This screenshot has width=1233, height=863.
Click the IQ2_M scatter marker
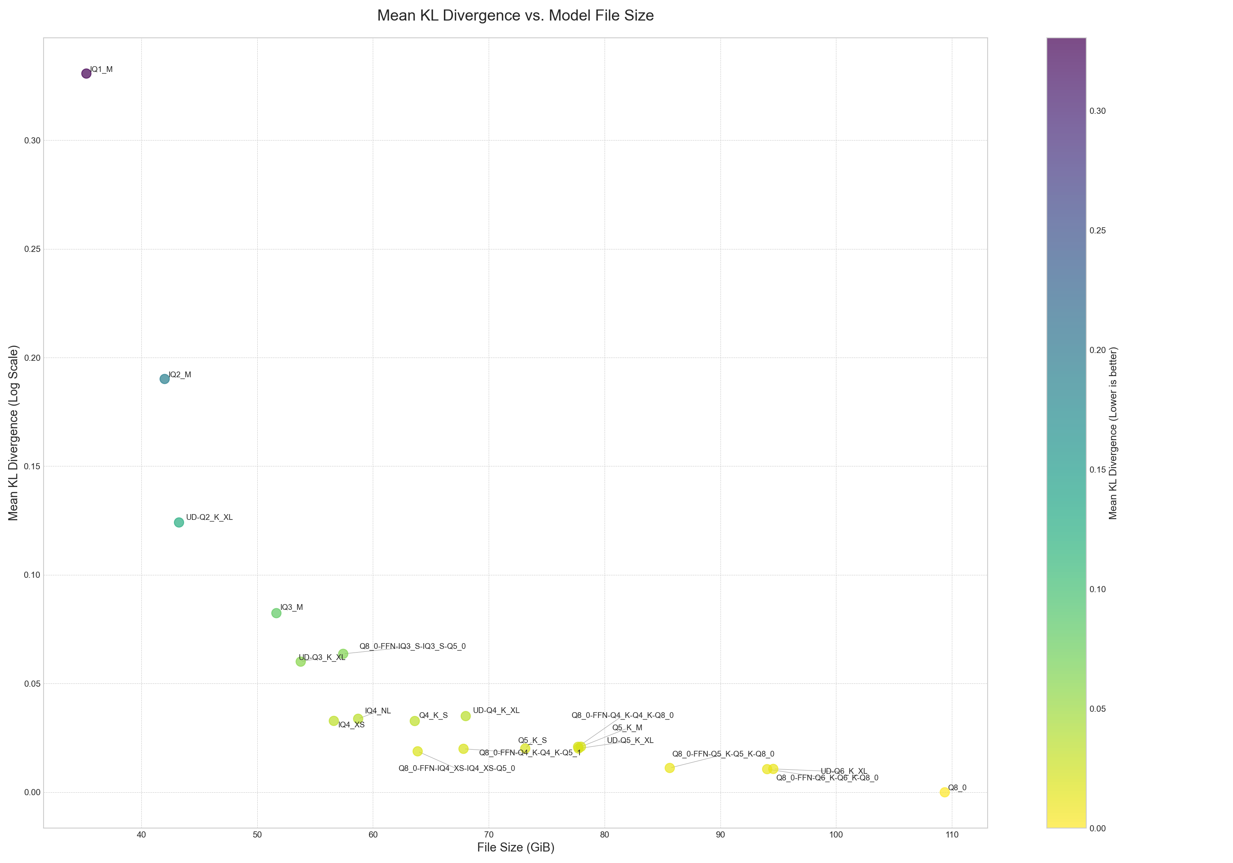[x=164, y=378]
